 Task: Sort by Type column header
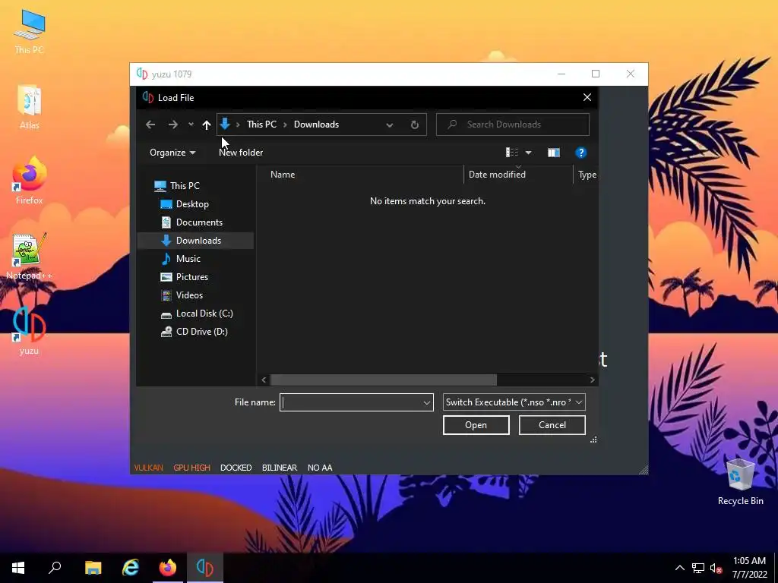(587, 175)
